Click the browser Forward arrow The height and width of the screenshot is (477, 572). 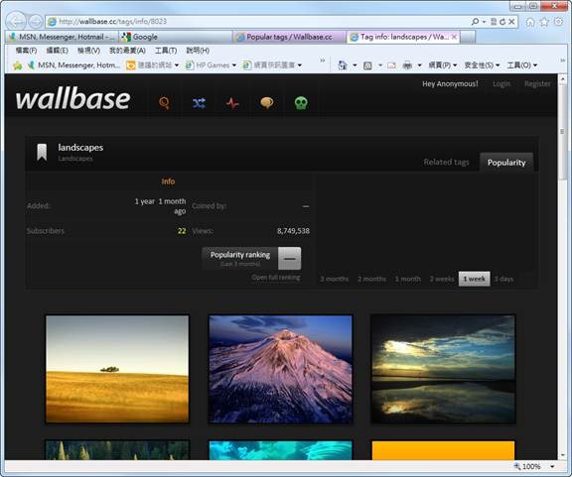point(36,22)
